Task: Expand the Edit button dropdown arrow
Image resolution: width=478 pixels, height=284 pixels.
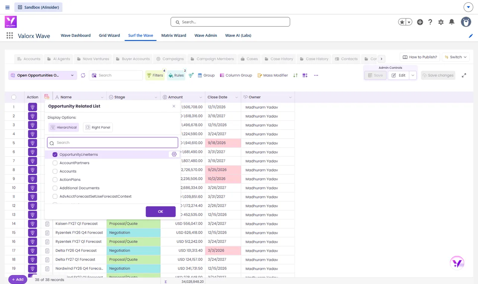Action: 413,75
